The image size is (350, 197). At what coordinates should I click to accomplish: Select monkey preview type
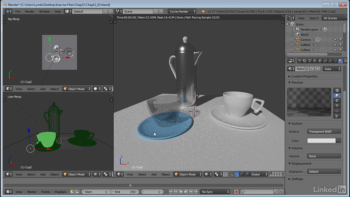point(337,105)
